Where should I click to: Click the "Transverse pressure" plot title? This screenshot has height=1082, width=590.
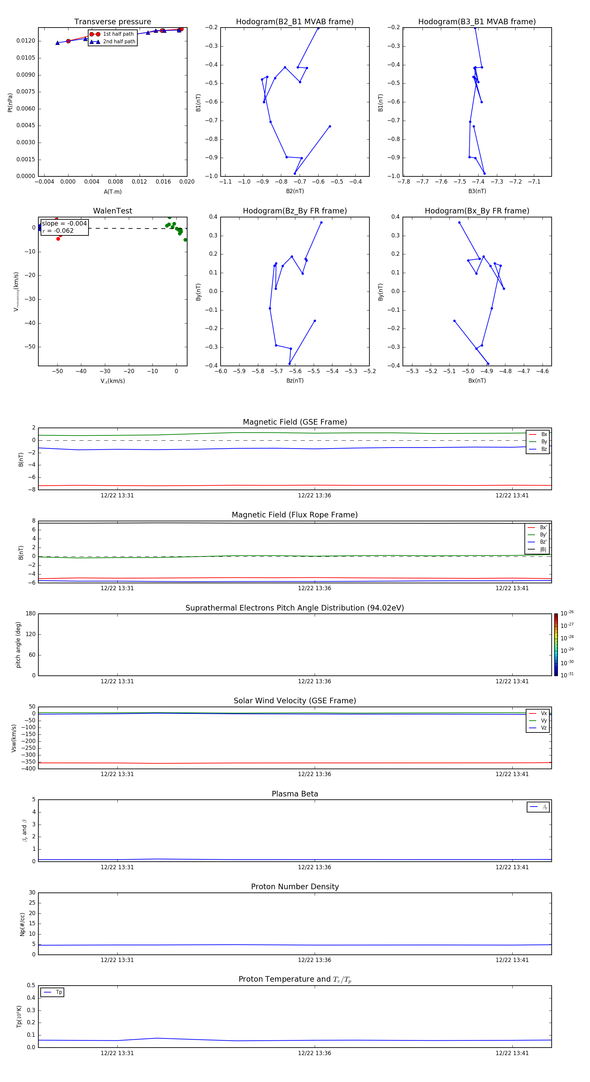tap(112, 22)
